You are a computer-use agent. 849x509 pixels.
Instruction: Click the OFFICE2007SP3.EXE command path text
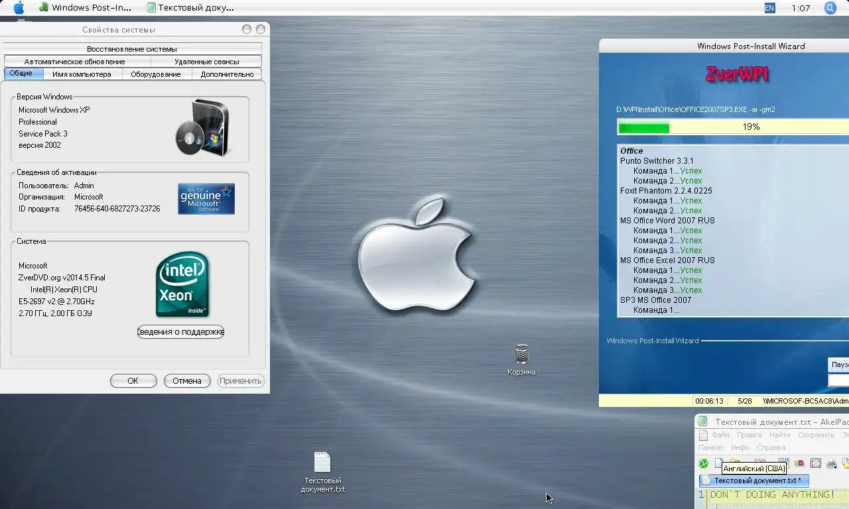click(x=695, y=110)
